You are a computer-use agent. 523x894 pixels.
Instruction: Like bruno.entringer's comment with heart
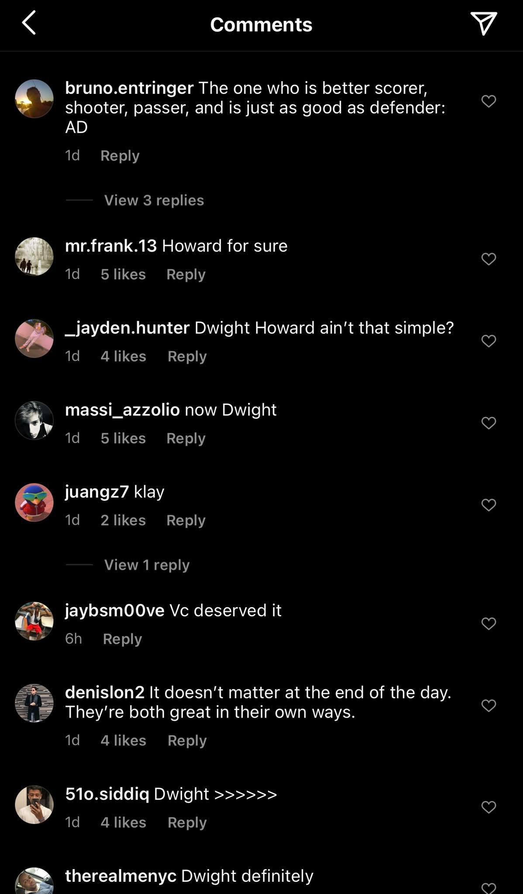pos(489,101)
